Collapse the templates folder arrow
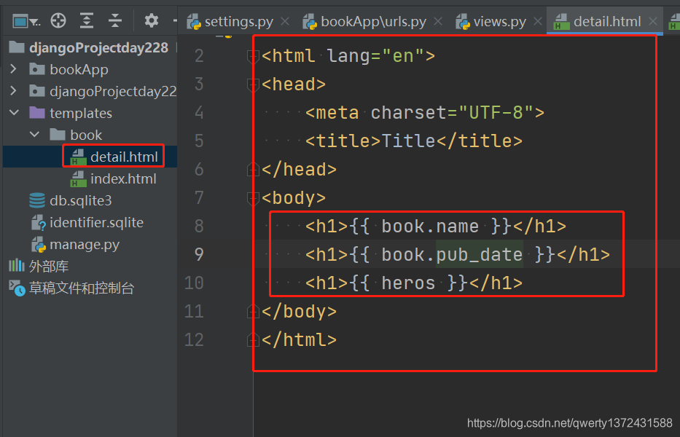The width and height of the screenshot is (680, 437). pyautogui.click(x=14, y=113)
